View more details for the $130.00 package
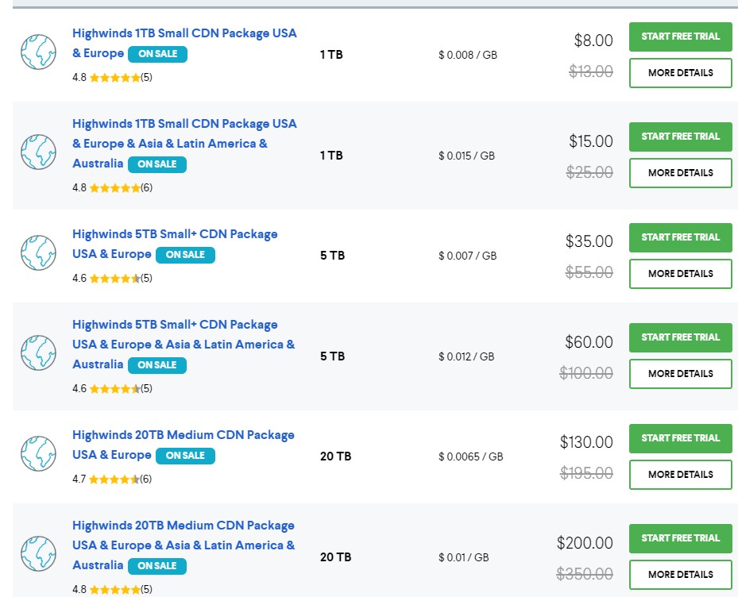Screen dimensions: 738x597 point(680,474)
